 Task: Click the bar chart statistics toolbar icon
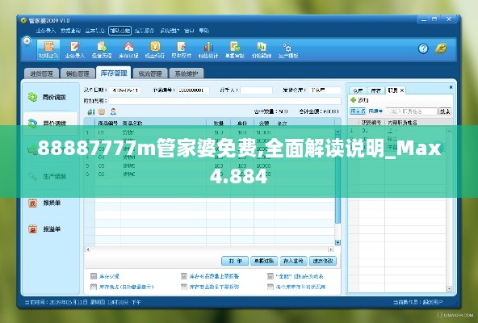click(208, 46)
